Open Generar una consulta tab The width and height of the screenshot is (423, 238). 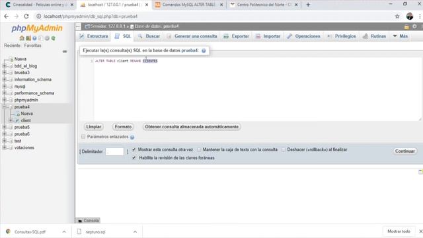coord(192,36)
